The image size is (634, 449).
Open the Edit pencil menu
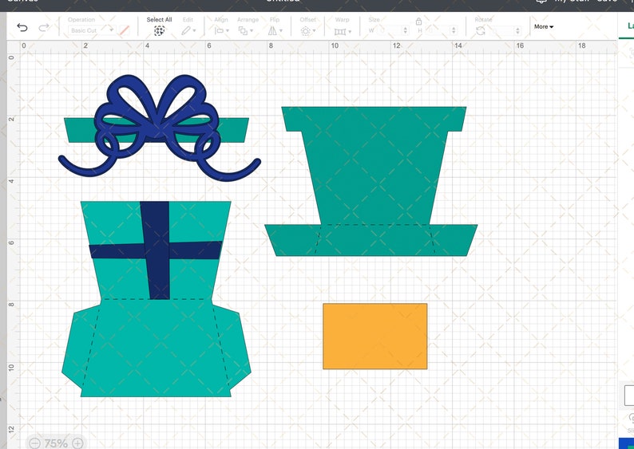(x=188, y=30)
